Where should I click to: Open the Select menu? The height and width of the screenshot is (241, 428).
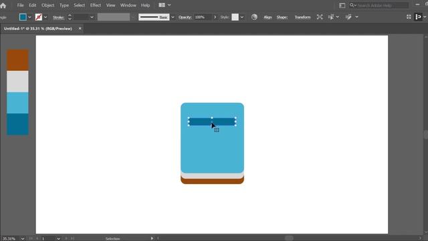(79, 5)
